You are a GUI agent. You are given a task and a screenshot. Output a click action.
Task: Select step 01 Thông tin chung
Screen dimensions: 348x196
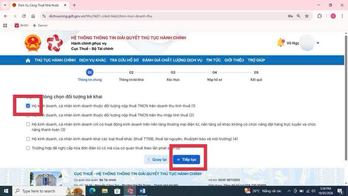[90, 75]
